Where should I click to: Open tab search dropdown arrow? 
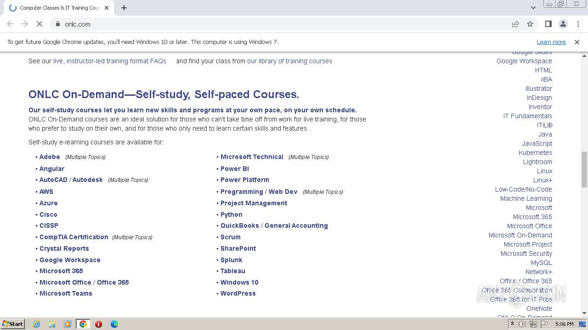click(x=533, y=8)
